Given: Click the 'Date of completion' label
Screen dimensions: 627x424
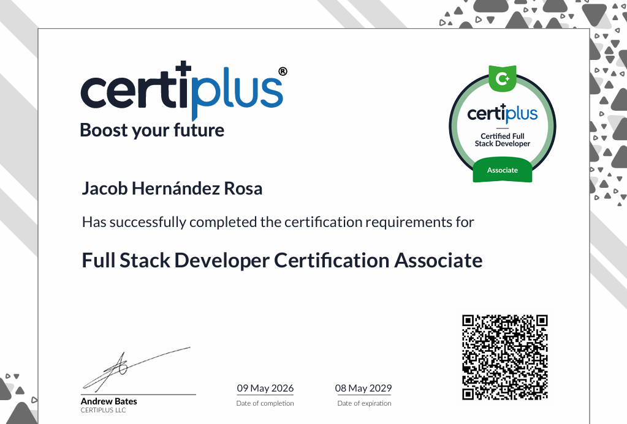Looking at the screenshot, I should click(265, 403).
